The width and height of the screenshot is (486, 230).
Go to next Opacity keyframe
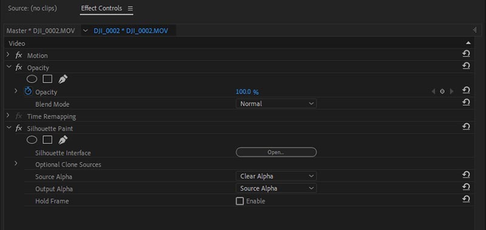tap(451, 91)
